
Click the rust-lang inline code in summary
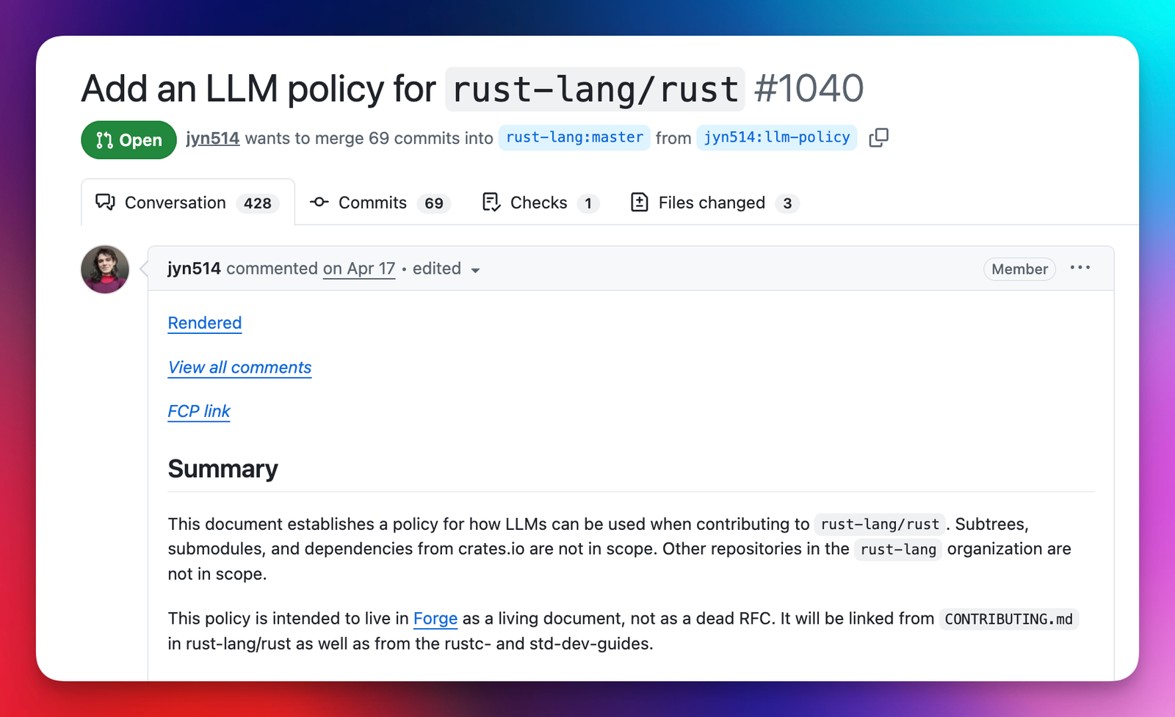(x=898, y=549)
